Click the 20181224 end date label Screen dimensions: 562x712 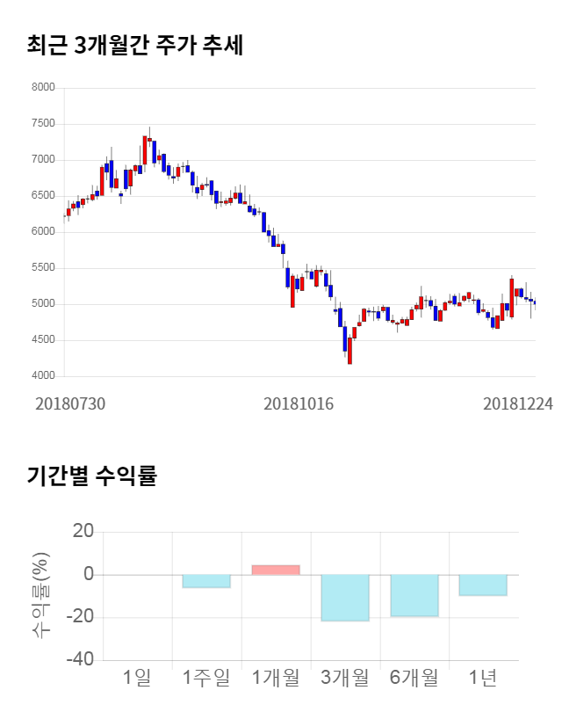[x=518, y=403]
